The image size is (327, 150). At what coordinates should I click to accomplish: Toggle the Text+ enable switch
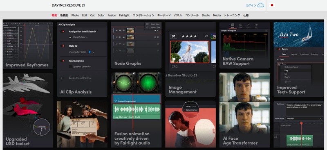pos(278,49)
